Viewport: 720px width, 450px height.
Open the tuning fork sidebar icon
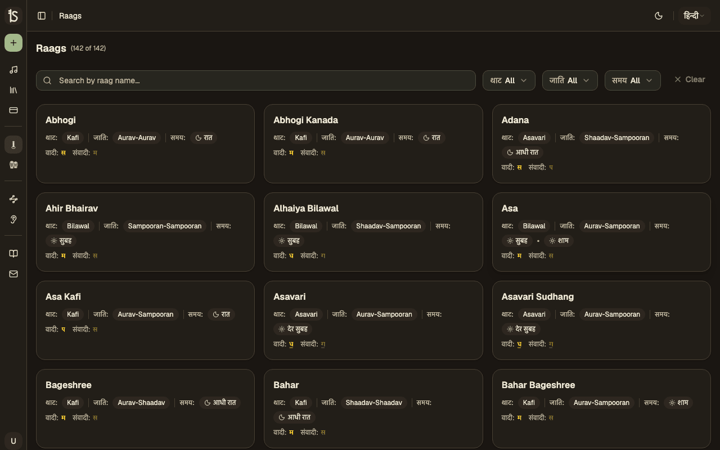13,199
